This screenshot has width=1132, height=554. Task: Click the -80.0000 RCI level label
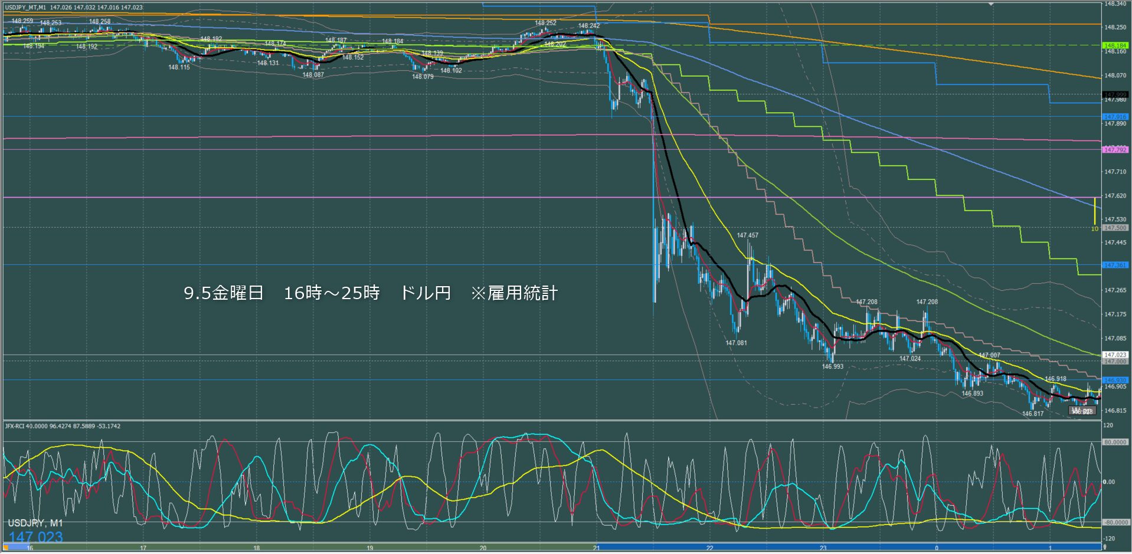1115,522
